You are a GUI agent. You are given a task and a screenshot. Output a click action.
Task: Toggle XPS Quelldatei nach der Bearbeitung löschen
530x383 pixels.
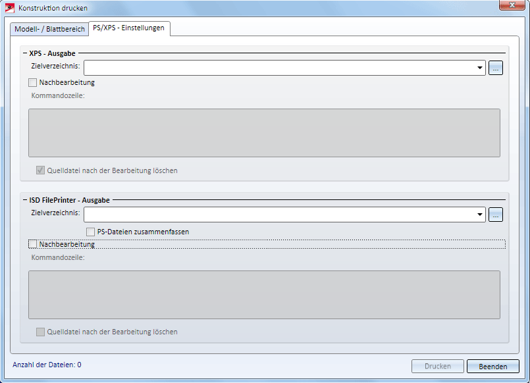point(41,170)
